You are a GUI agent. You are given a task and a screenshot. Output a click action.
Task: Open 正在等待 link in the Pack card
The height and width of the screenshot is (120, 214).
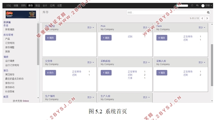pos(188,37)
